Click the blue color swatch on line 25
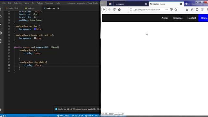 (x=35, y=29)
